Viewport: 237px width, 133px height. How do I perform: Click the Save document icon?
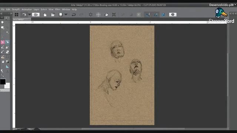(60, 14)
